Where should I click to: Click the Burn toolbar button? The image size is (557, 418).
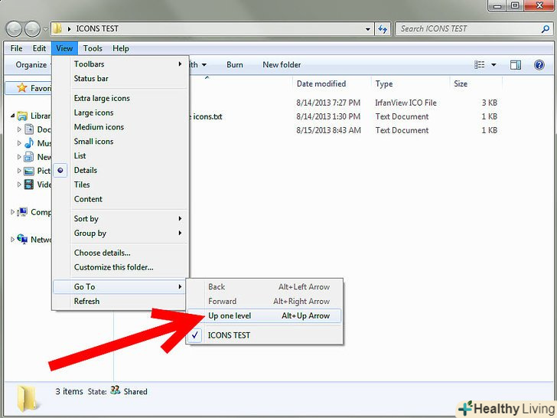pyautogui.click(x=235, y=65)
